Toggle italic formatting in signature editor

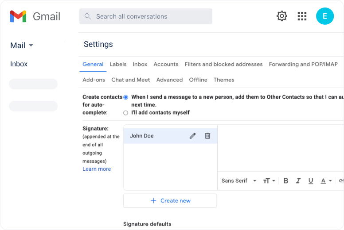pos(298,180)
